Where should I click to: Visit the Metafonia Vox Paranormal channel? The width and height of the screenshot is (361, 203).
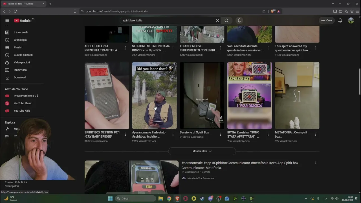pyautogui.click(x=201, y=178)
